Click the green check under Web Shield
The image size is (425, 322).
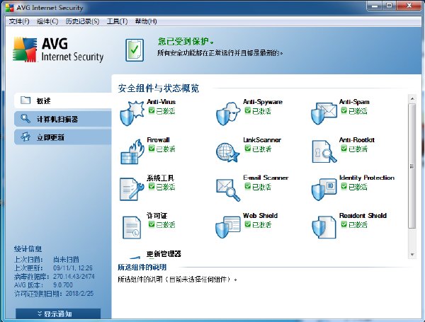coord(247,224)
